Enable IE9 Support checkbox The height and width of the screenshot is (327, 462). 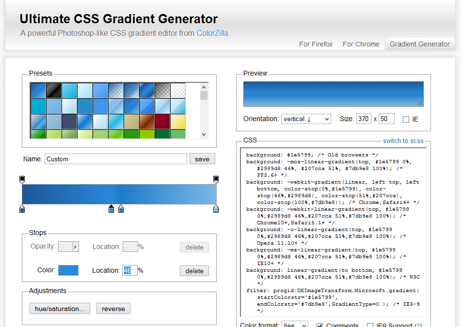pyautogui.click(x=370, y=326)
